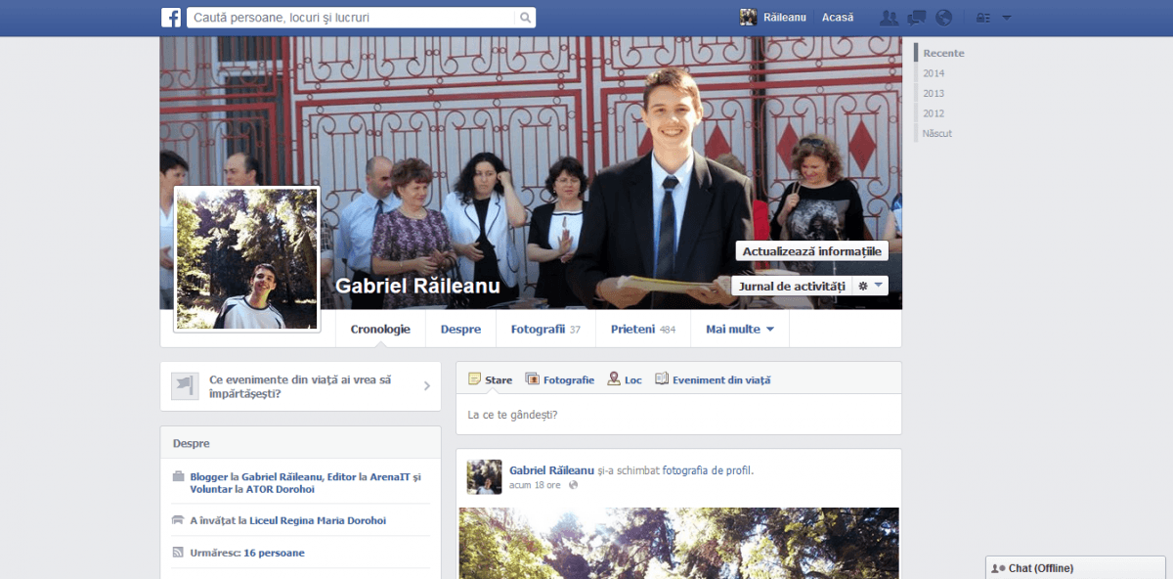Viewport: 1173px width, 579px height.
Task: Jump to 2013 on the timeline
Action: (x=934, y=94)
